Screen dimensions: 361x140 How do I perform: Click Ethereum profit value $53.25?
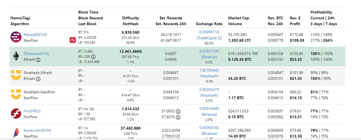click(x=296, y=60)
